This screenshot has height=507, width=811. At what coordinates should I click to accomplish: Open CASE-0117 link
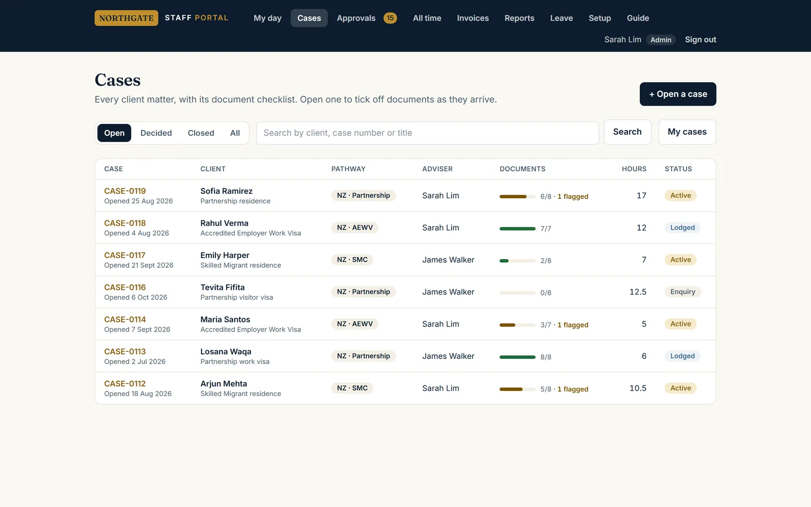[125, 256]
